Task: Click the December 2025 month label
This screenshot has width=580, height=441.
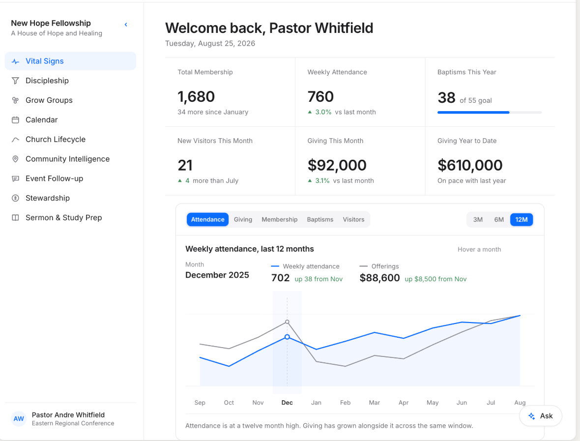Action: [x=217, y=275]
